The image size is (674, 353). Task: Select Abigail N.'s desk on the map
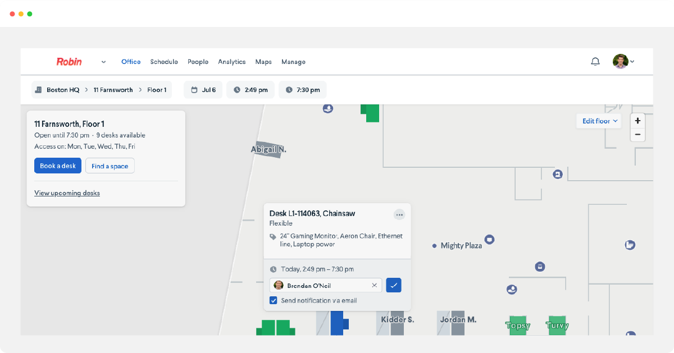point(268,149)
